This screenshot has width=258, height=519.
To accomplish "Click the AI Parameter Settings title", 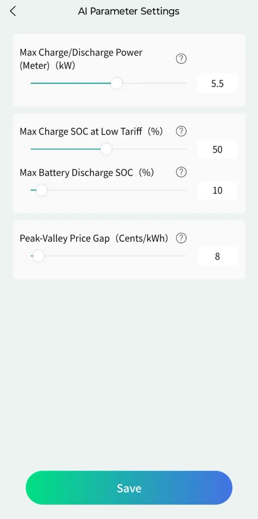I will click(129, 11).
